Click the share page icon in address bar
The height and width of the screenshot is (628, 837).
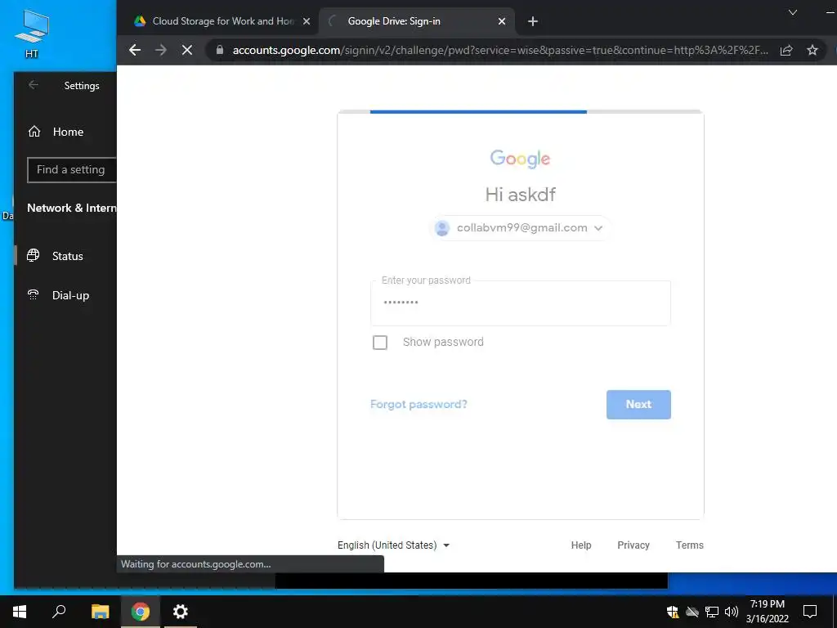point(786,50)
